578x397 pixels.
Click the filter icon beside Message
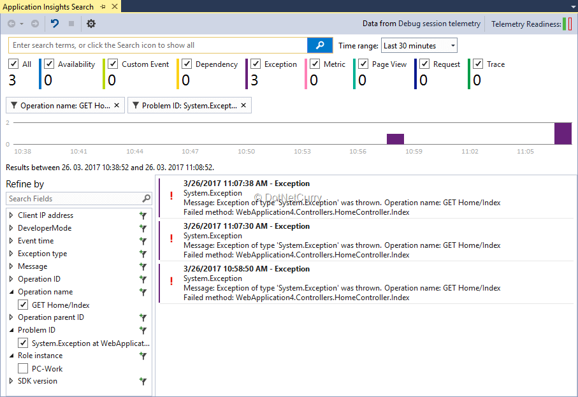tap(143, 266)
